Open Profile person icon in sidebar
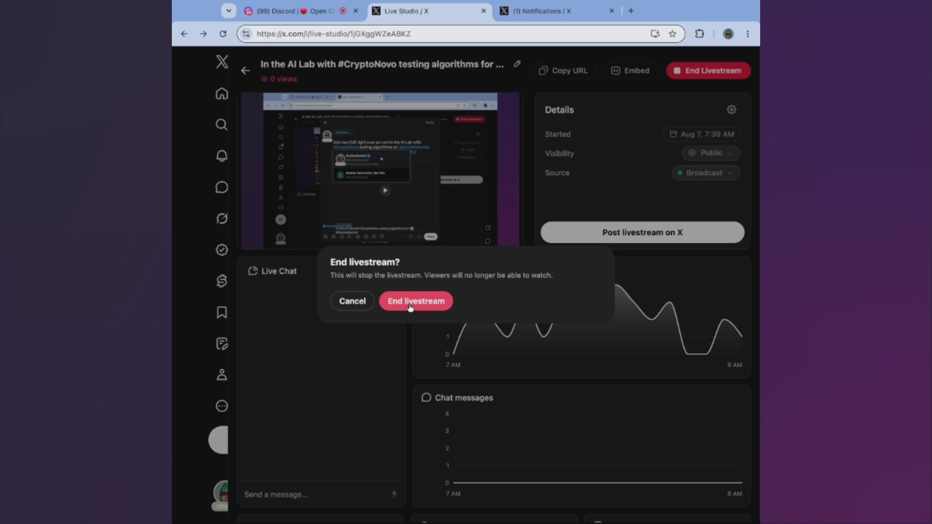 [x=222, y=375]
